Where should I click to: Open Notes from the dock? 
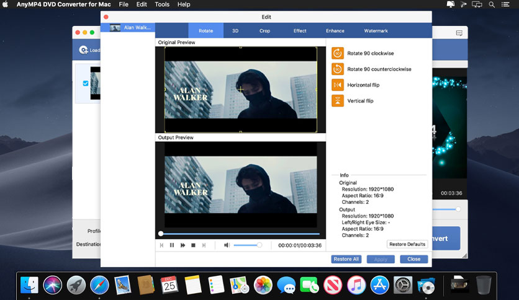pyautogui.click(x=192, y=285)
